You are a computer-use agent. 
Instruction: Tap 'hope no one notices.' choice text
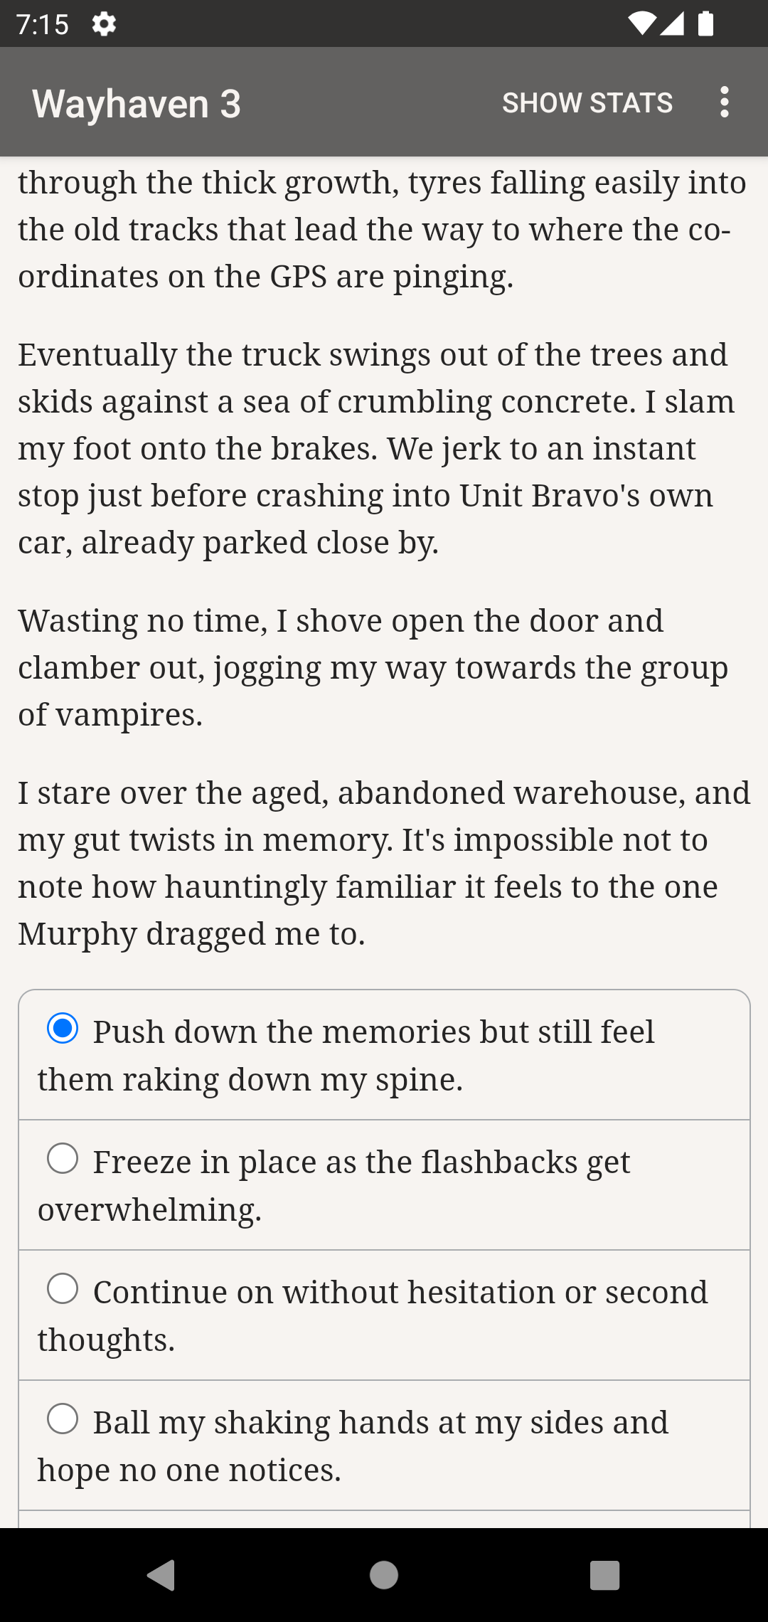(189, 1470)
